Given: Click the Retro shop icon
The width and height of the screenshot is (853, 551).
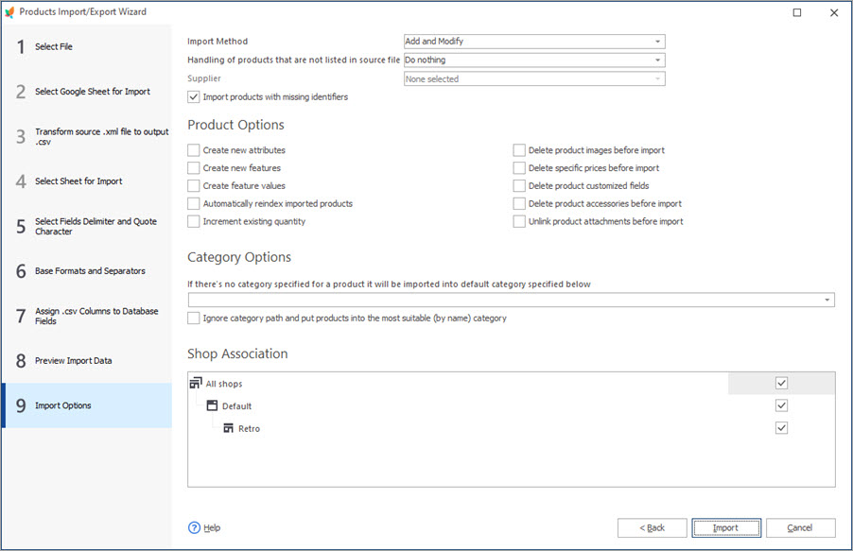Looking at the screenshot, I should pyautogui.click(x=229, y=429).
